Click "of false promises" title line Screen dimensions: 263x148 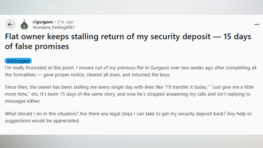37,46
